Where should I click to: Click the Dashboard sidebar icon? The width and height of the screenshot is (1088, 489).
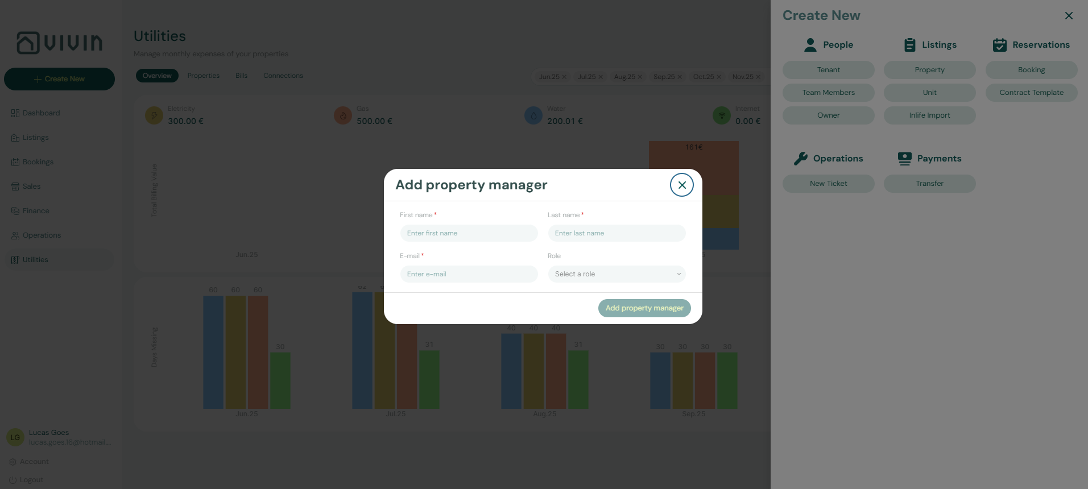tap(15, 113)
